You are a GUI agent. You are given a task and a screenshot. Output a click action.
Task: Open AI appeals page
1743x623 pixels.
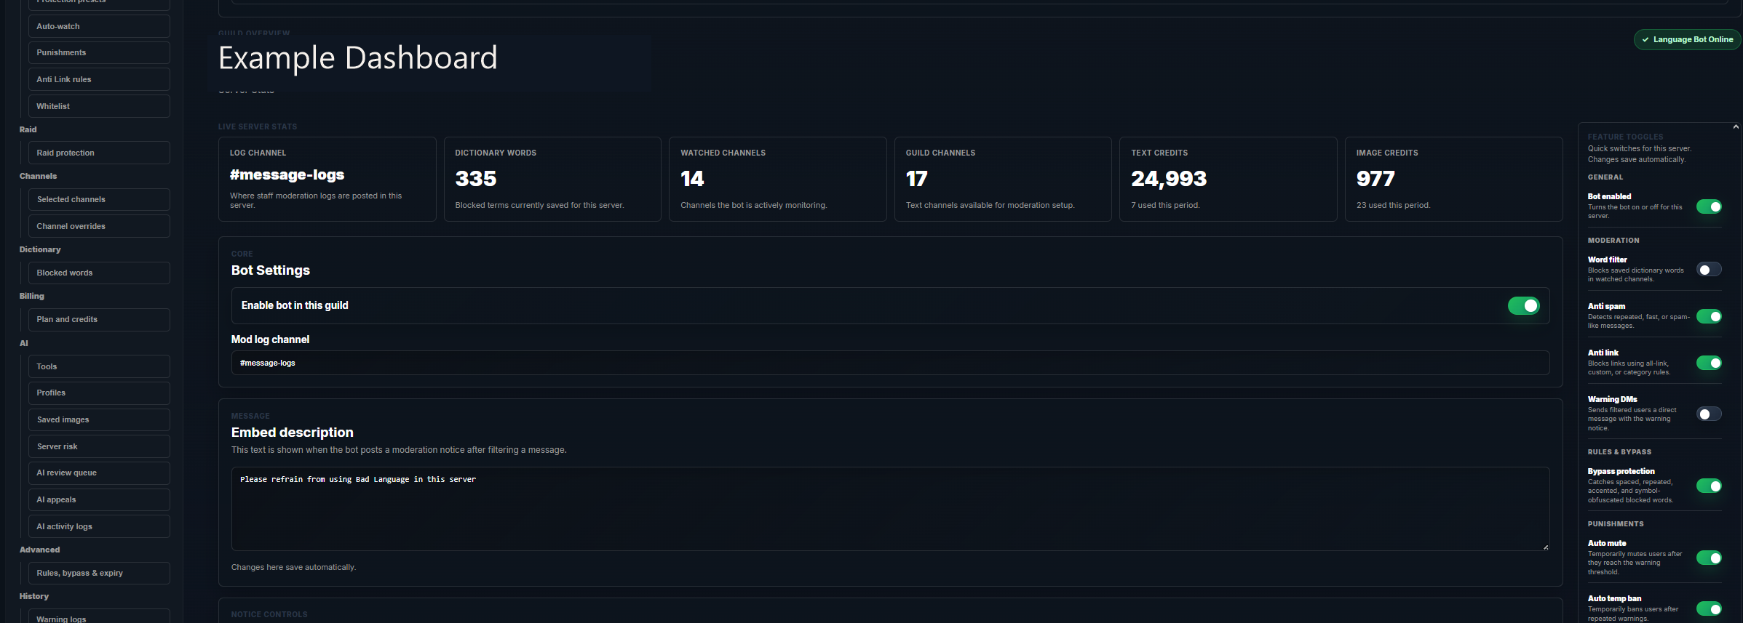(x=99, y=499)
